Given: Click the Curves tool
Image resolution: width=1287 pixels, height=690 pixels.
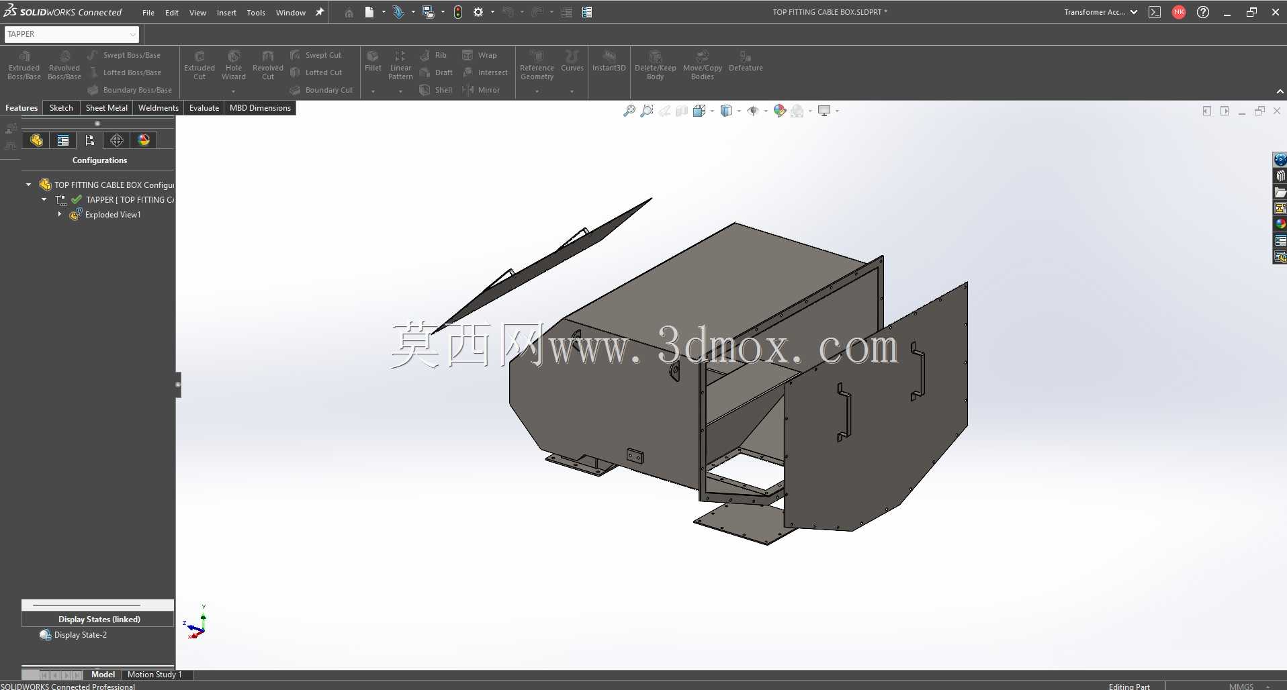Looking at the screenshot, I should tap(572, 61).
